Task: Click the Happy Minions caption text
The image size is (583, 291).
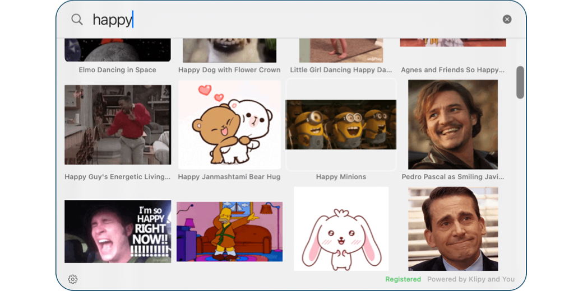Action: [341, 177]
